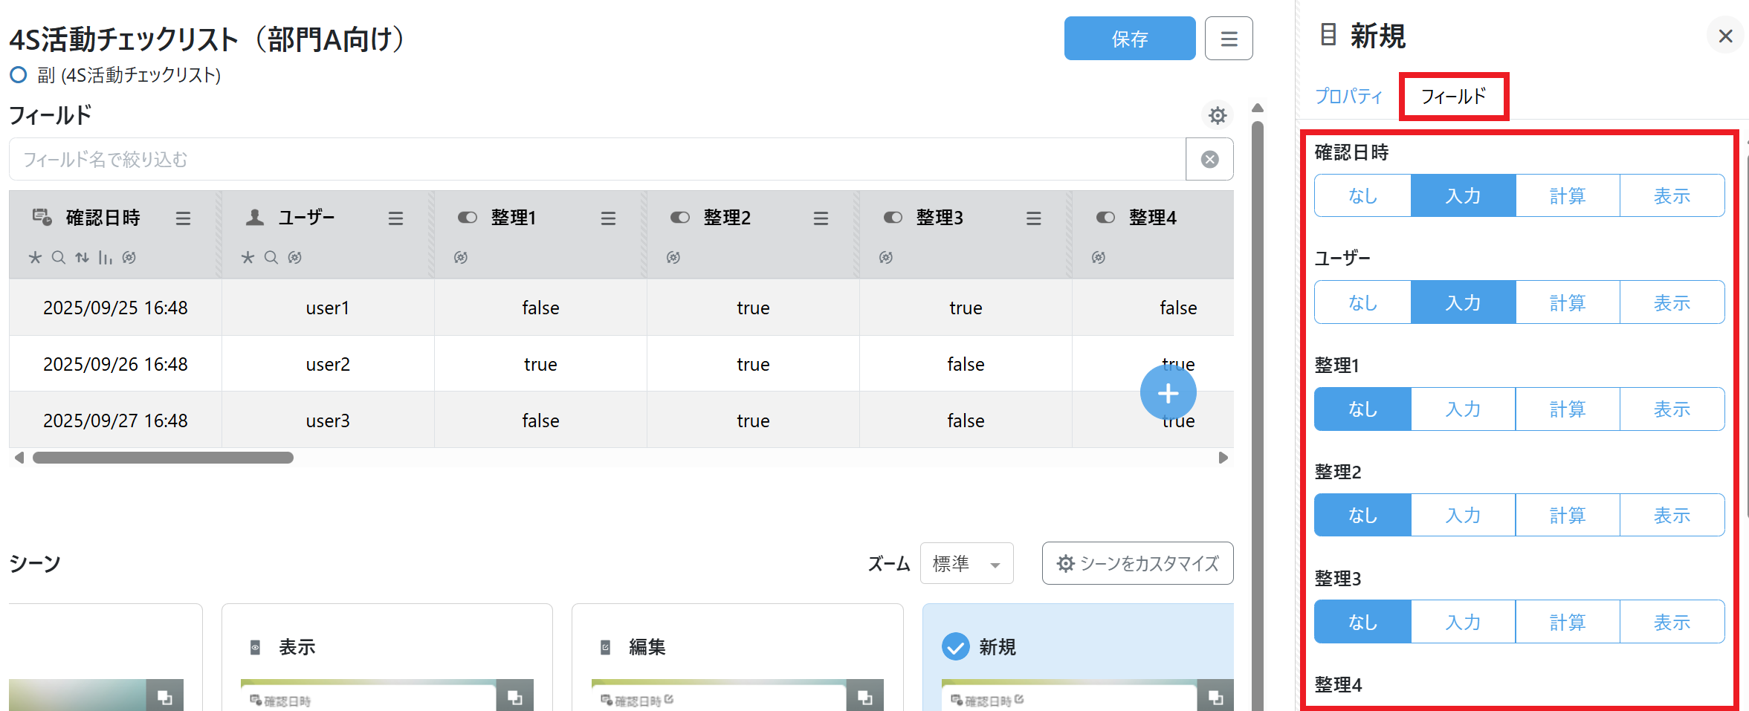Image resolution: width=1749 pixels, height=711 pixels.
Task: Click the シーンをカスタマイズ button
Action: pyautogui.click(x=1137, y=564)
